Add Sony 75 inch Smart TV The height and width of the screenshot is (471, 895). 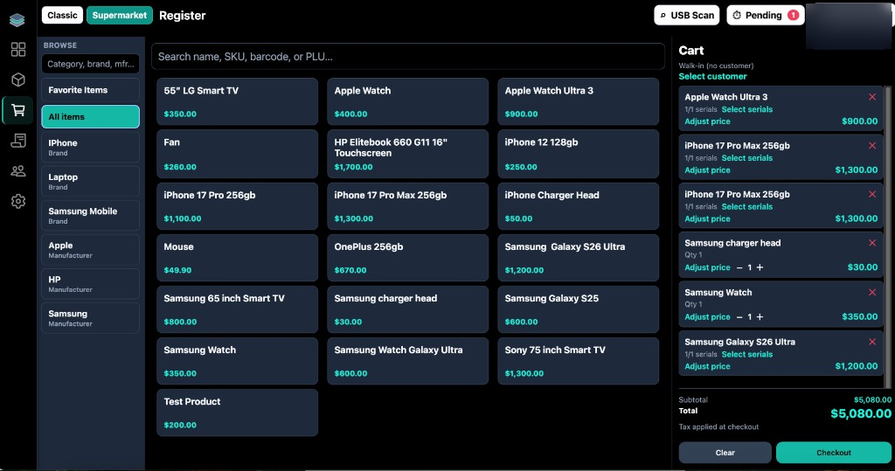(579, 362)
